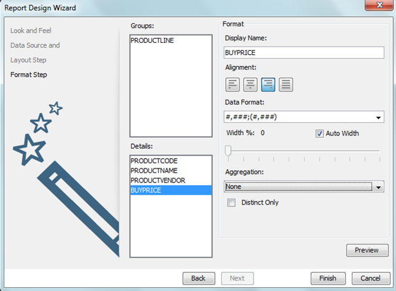This screenshot has width=396, height=291.
Task: Go to the Look and Feel step
Action: click(32, 30)
